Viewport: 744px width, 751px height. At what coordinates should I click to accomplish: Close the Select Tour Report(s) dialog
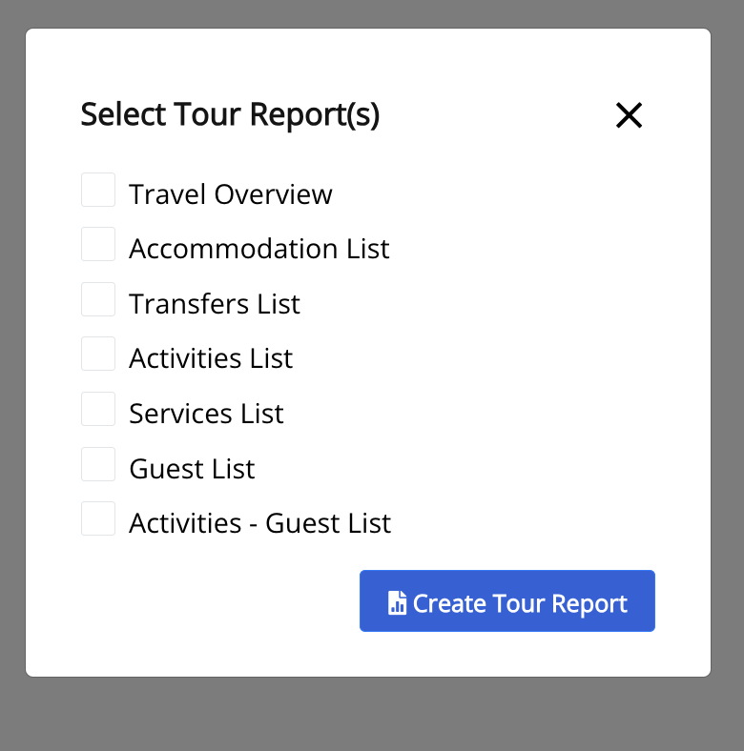(629, 115)
